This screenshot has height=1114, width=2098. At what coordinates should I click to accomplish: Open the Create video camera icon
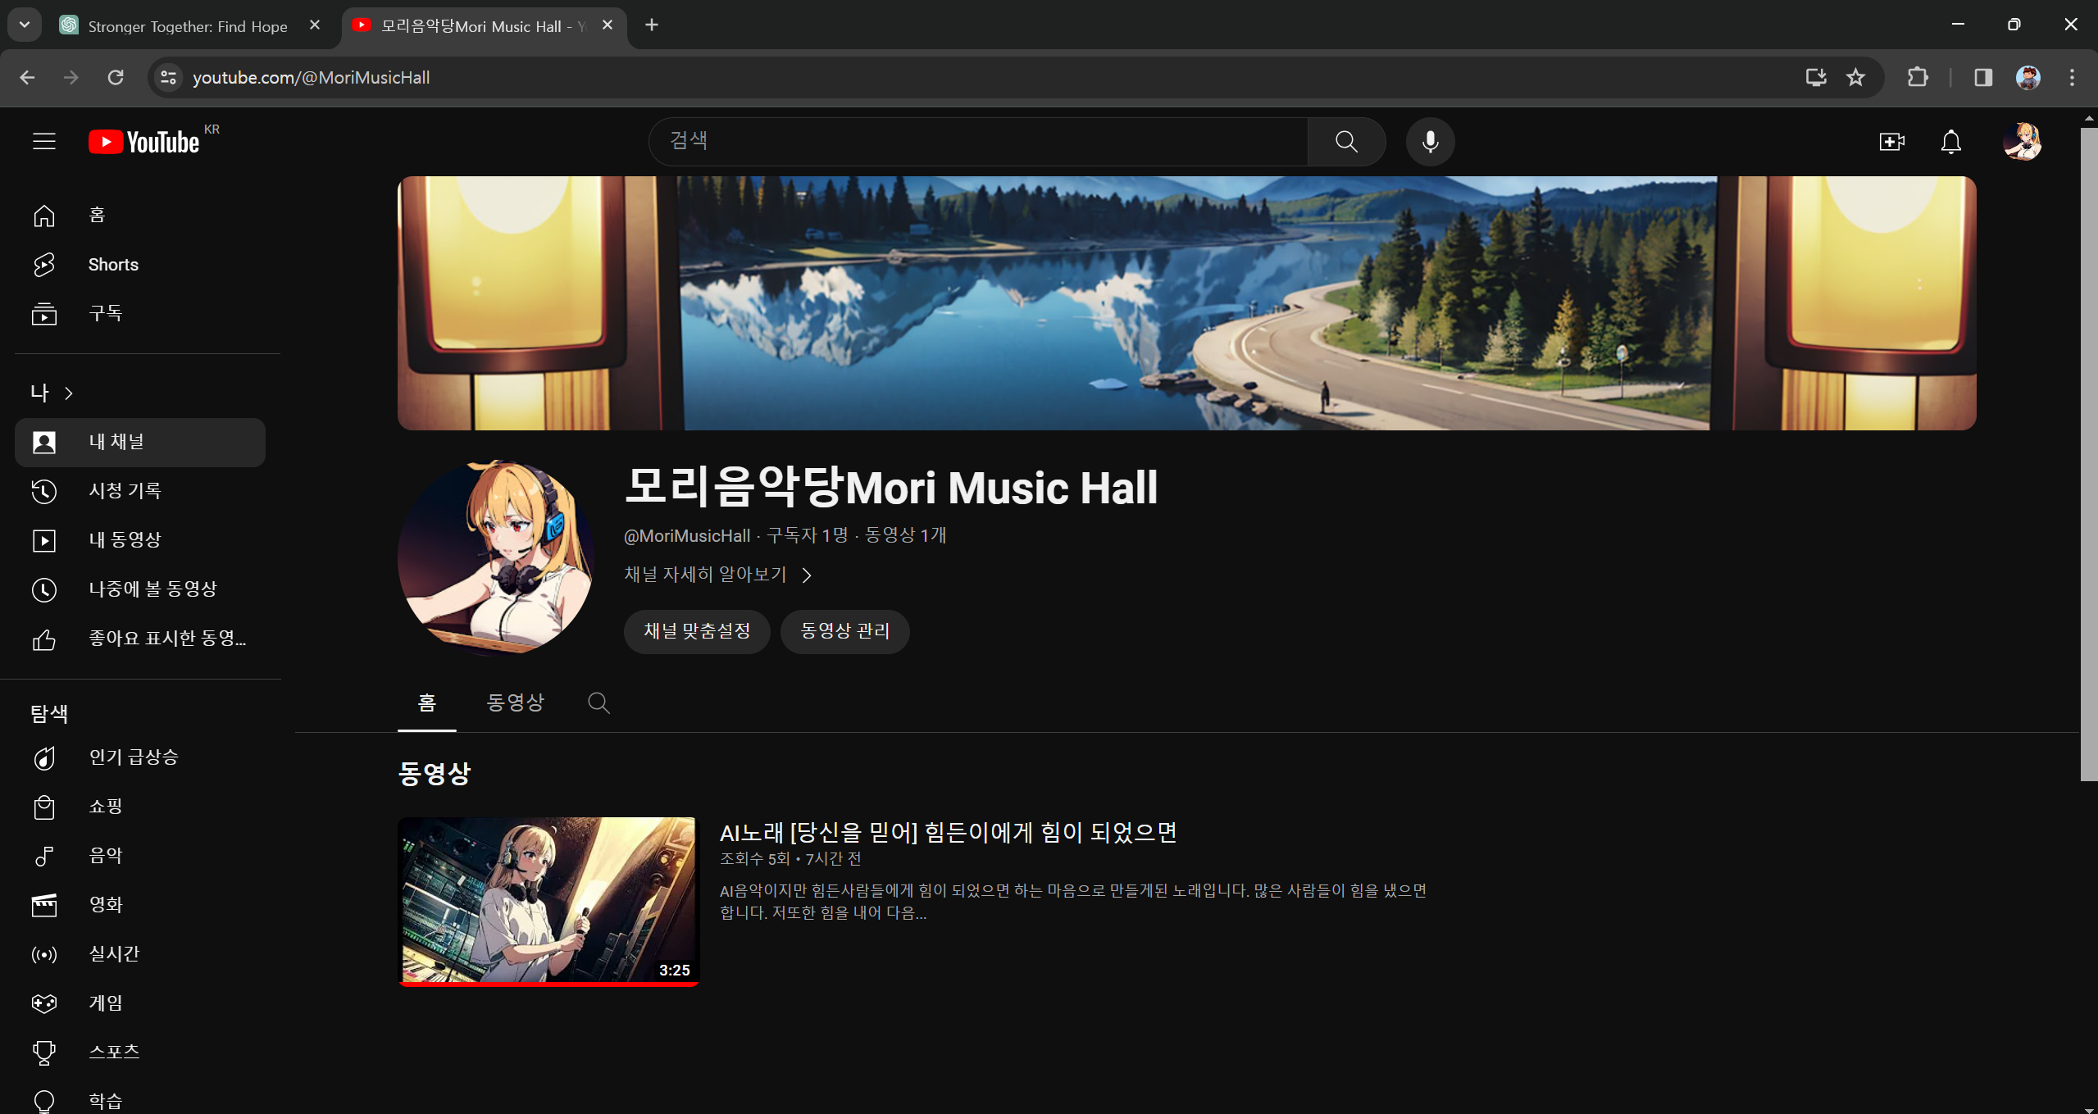[x=1891, y=142]
